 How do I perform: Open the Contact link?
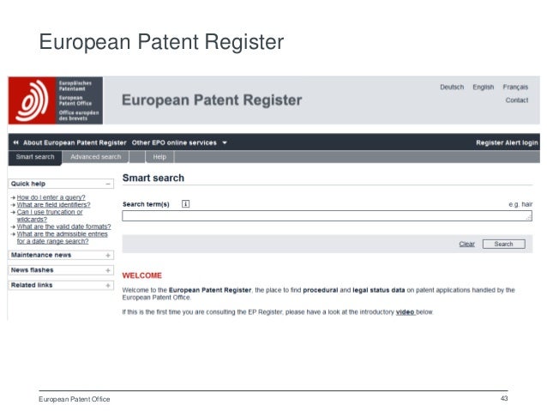(x=517, y=100)
